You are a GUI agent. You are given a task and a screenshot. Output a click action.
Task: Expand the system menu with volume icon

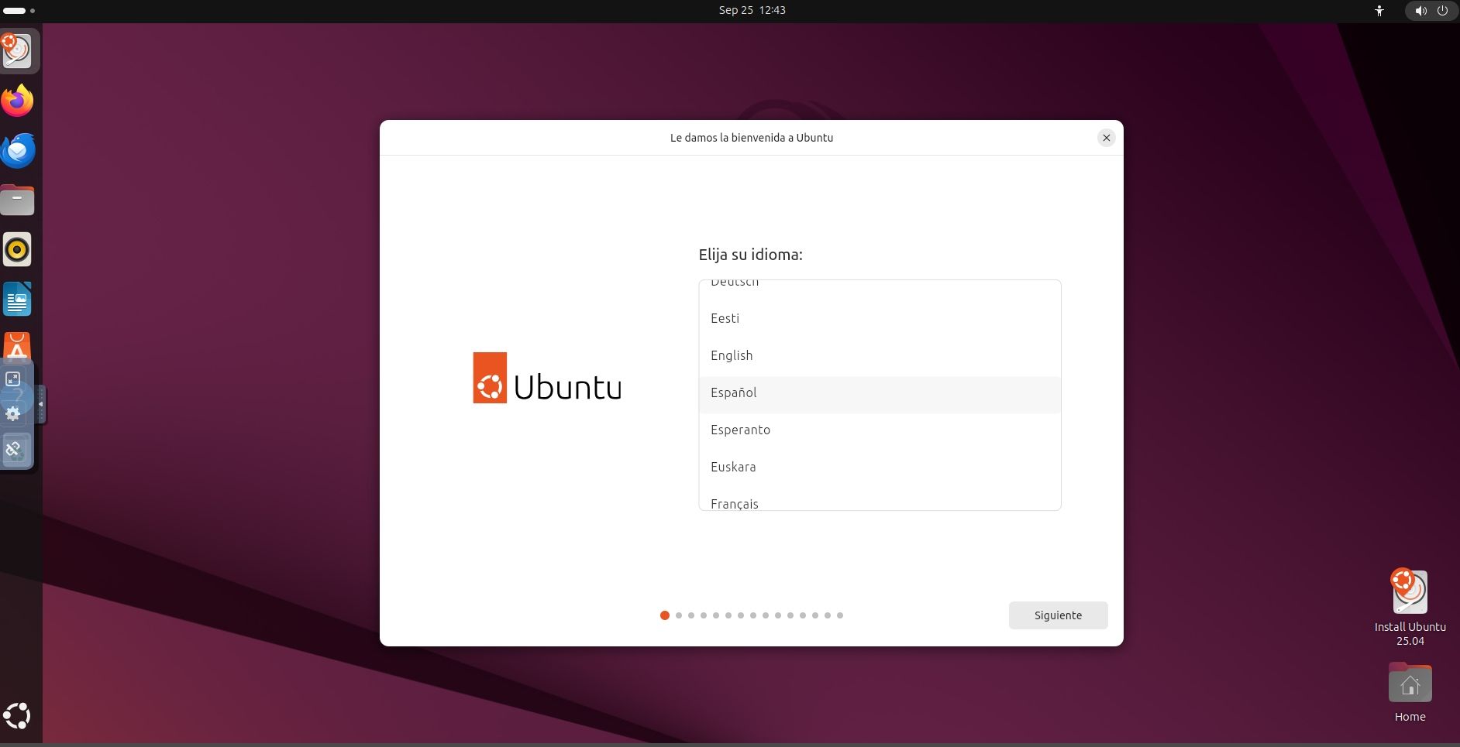tap(1431, 11)
